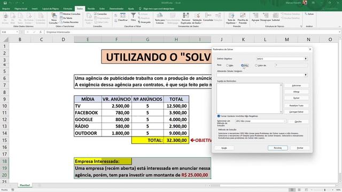
Task: Click the sort Z to A icon
Action: [116, 20]
